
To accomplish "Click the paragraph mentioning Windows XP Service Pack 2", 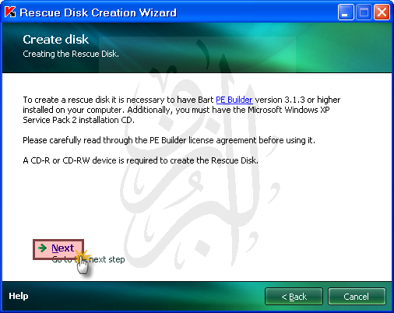I will [x=181, y=110].
